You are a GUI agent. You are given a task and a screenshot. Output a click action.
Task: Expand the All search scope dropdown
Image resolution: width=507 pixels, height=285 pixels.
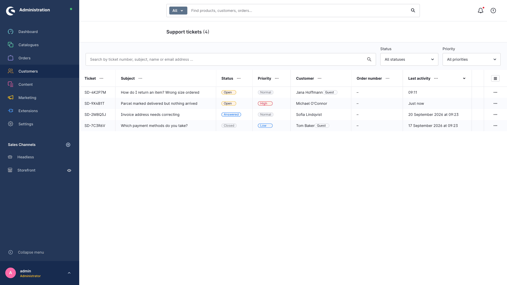click(x=178, y=11)
